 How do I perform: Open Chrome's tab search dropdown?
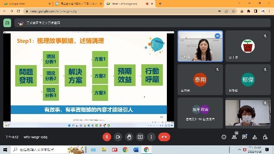(239, 3)
